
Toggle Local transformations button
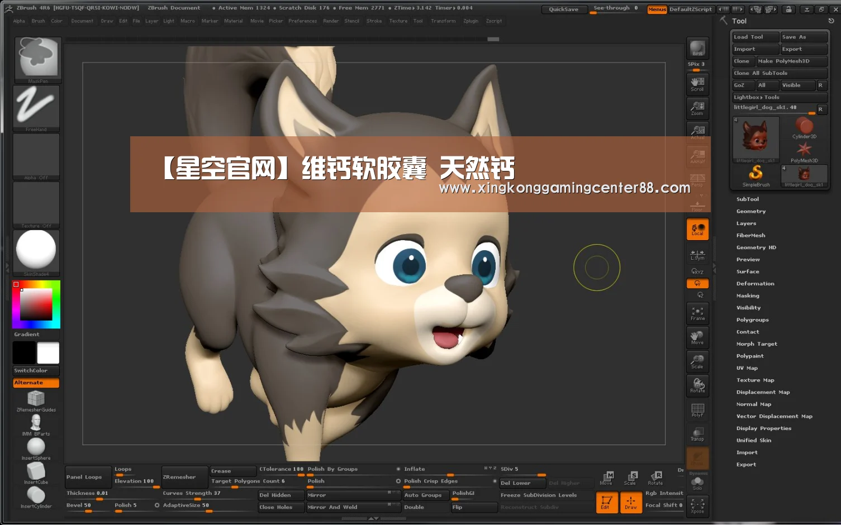click(697, 230)
